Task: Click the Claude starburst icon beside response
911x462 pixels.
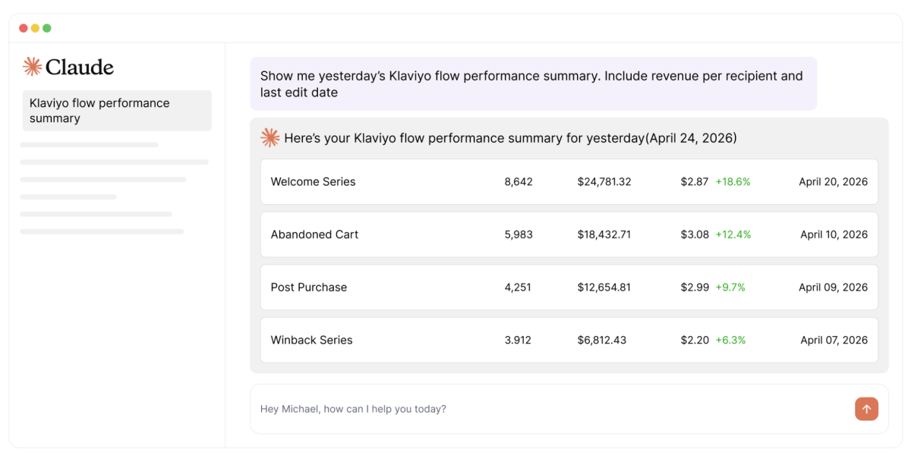Action: click(x=270, y=137)
